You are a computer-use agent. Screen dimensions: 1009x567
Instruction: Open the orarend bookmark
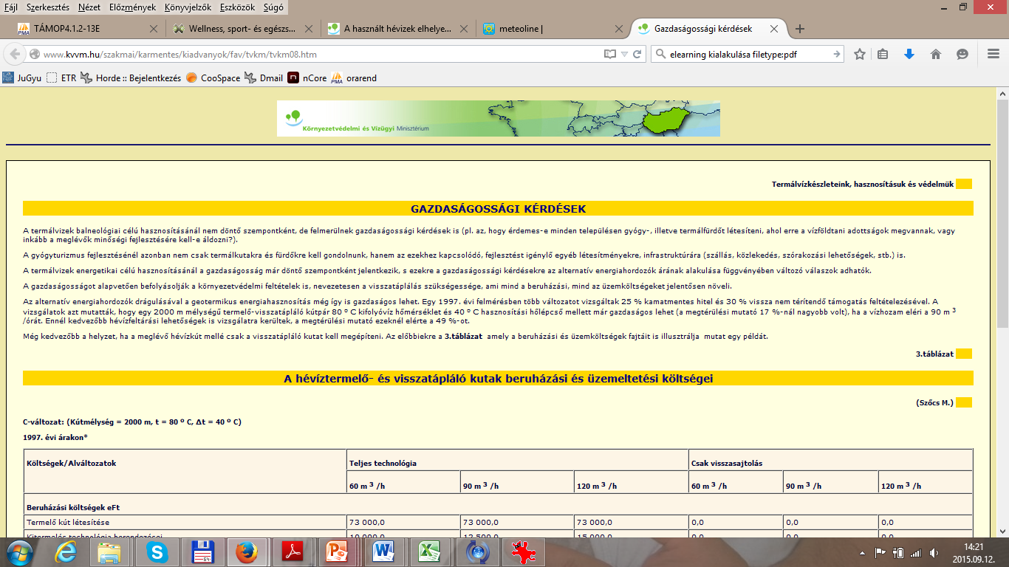tap(354, 78)
